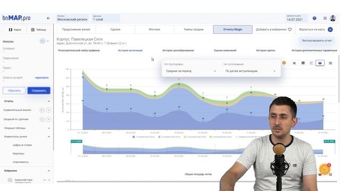Open the Сделки tab
This screenshot has width=340, height=191.
coord(115,30)
